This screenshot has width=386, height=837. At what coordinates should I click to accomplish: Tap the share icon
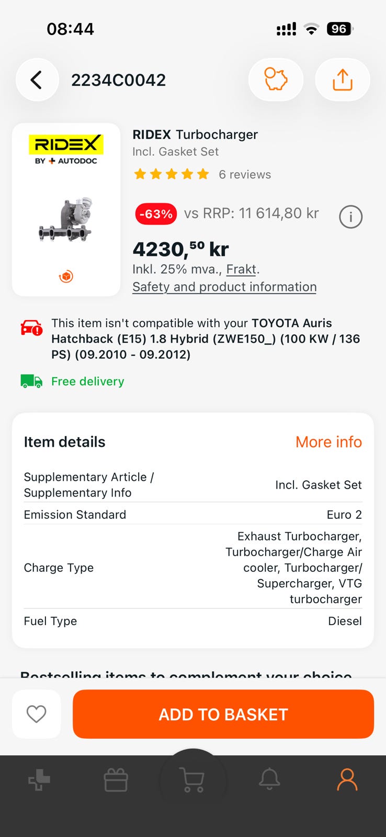click(343, 80)
